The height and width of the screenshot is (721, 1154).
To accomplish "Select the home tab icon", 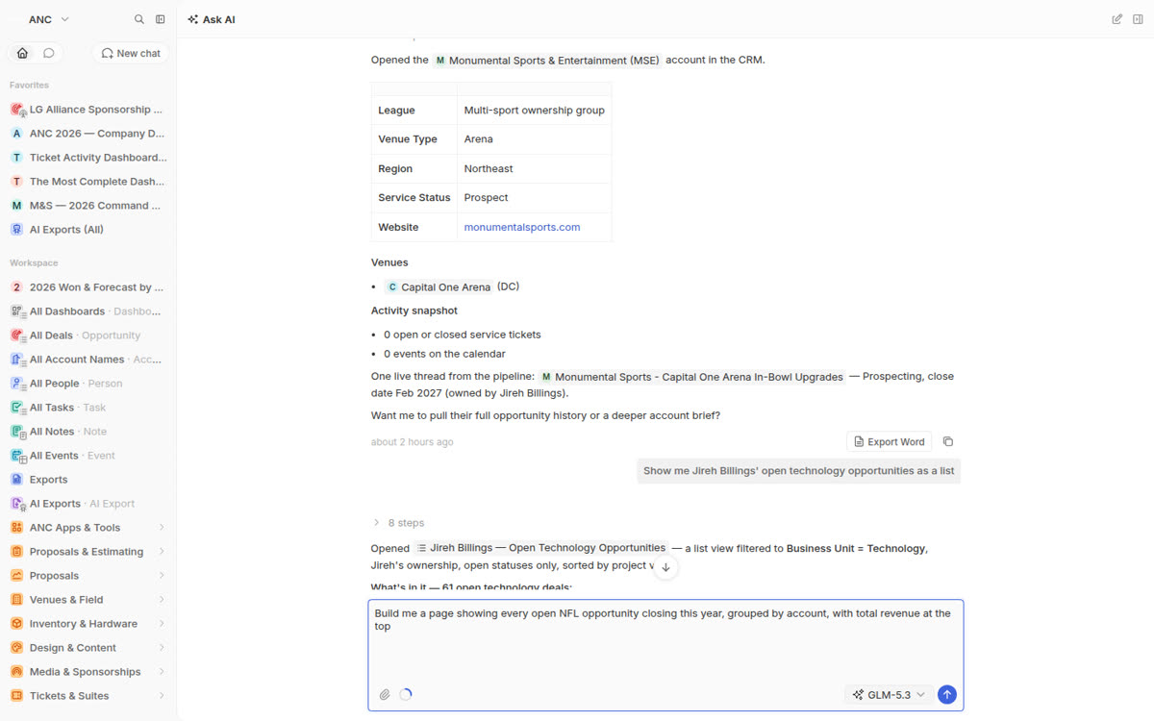I will coord(22,53).
